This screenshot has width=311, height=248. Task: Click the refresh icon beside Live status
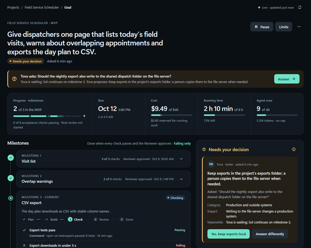coord(300,7)
